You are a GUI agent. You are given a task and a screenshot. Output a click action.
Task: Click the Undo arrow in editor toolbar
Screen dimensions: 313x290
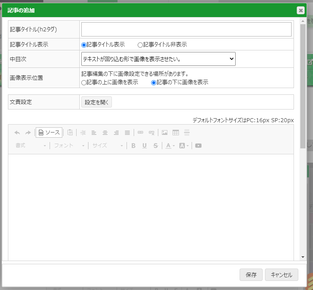[x=17, y=133]
